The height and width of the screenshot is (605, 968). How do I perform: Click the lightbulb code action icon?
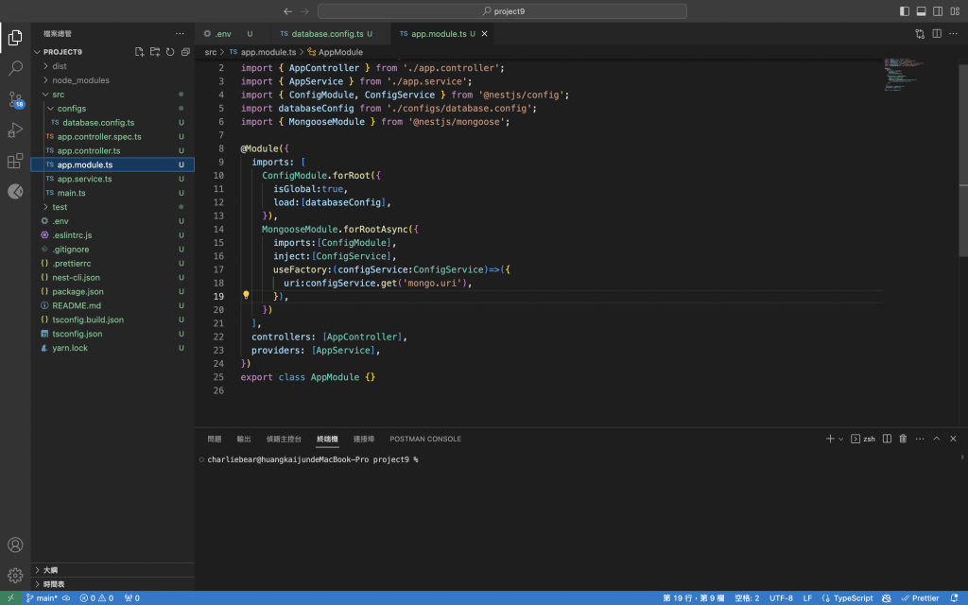pyautogui.click(x=247, y=295)
